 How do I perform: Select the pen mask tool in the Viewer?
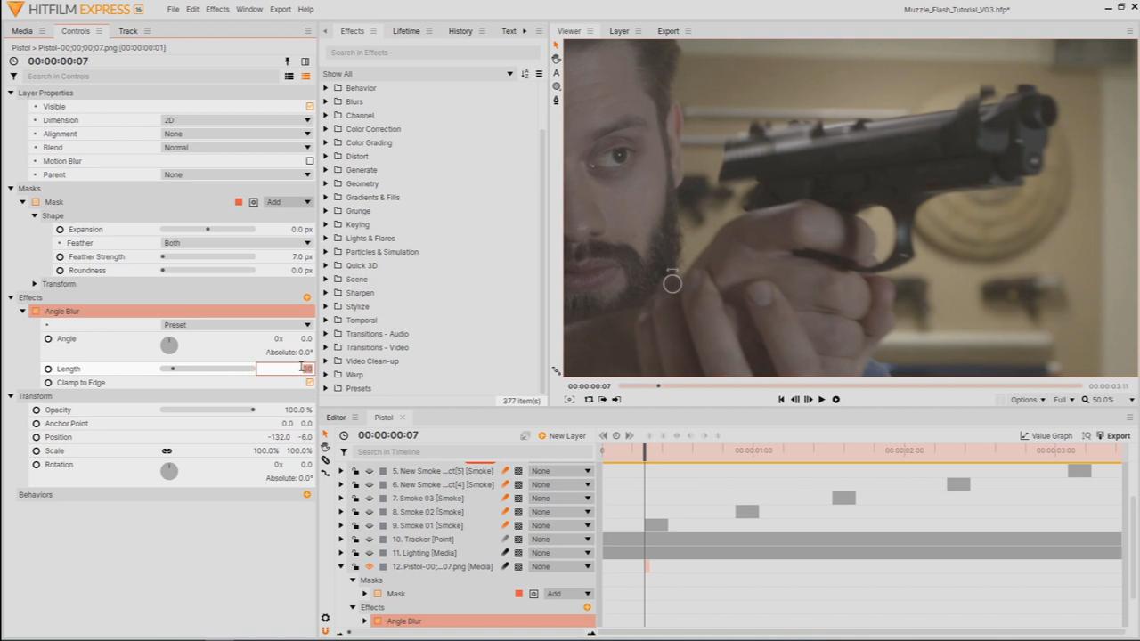click(557, 101)
